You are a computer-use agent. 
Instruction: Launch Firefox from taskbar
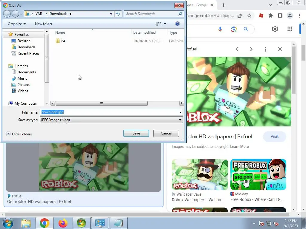click(x=63, y=223)
